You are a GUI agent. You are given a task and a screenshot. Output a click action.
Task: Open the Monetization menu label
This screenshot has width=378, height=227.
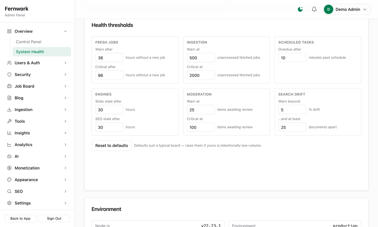27,168
